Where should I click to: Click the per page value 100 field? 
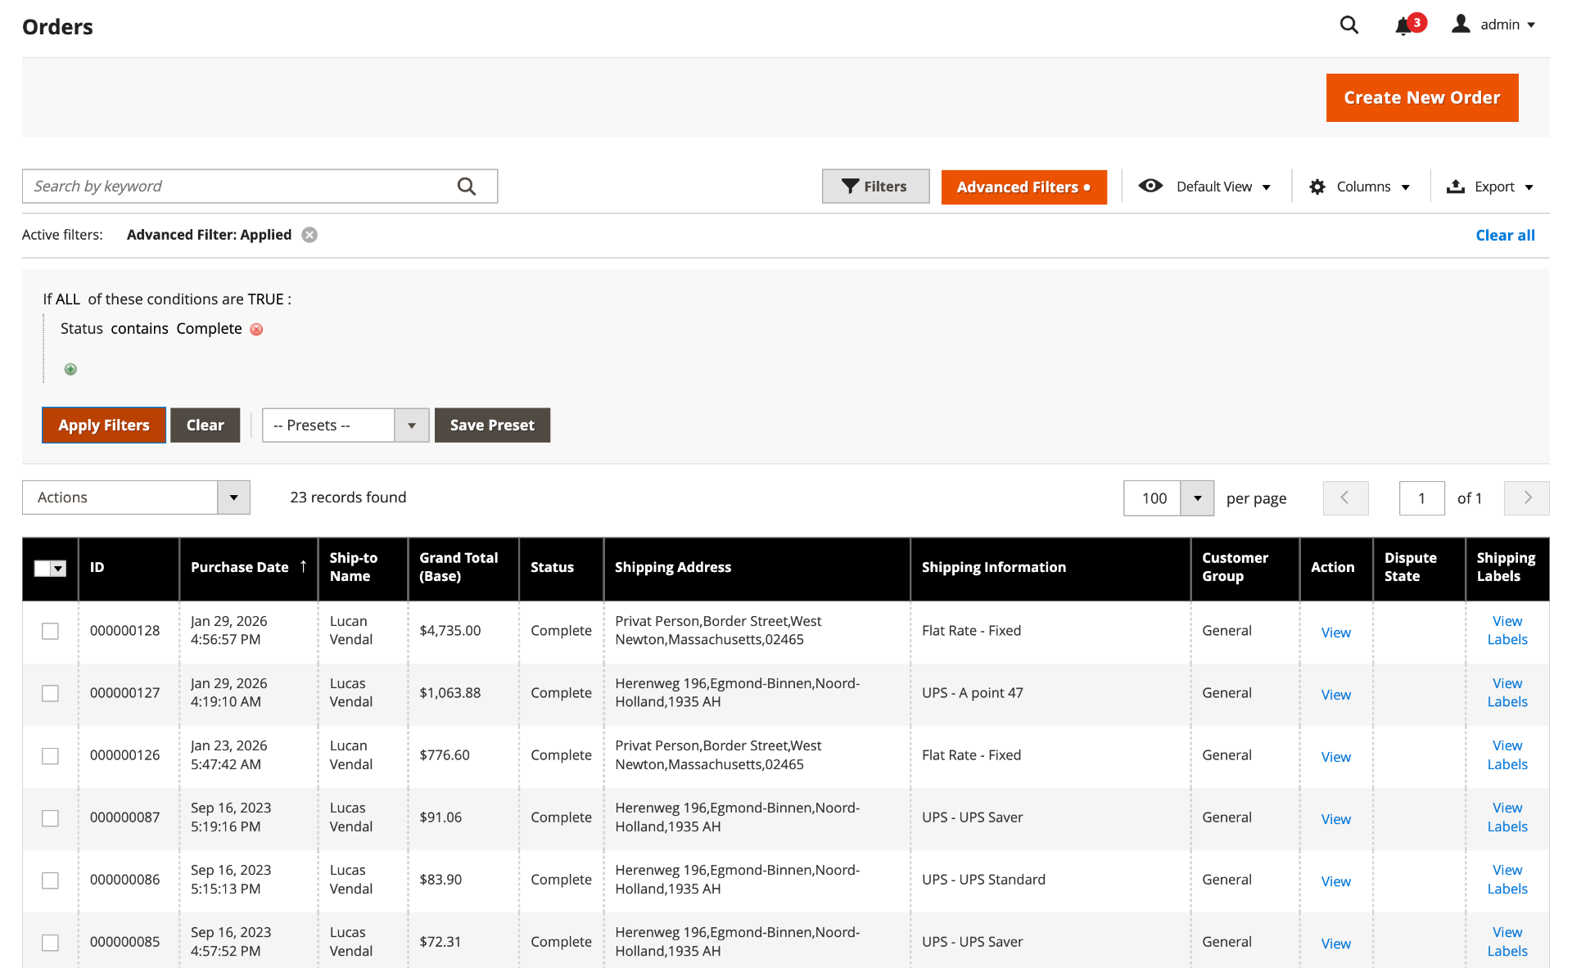(x=1153, y=498)
